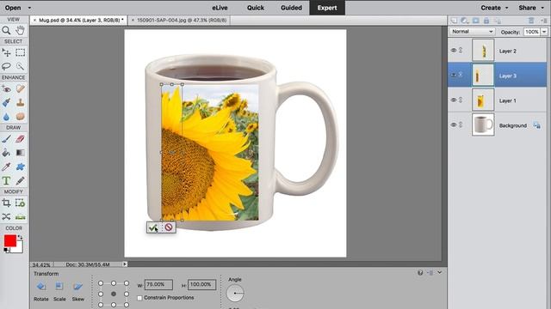Add a layer mask
The image size is (551, 309).
point(475,21)
